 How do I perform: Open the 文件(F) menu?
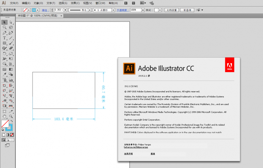coord(14,3)
